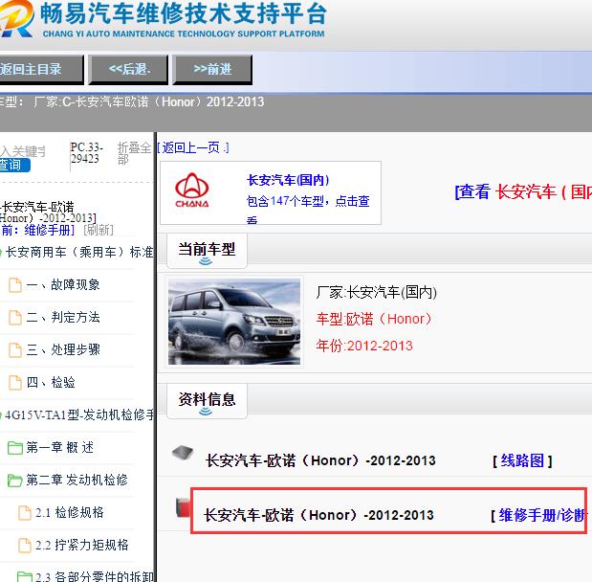Expand 4G15V-TA1型-发动机检修 node
592x582 pixels.
[79, 414]
